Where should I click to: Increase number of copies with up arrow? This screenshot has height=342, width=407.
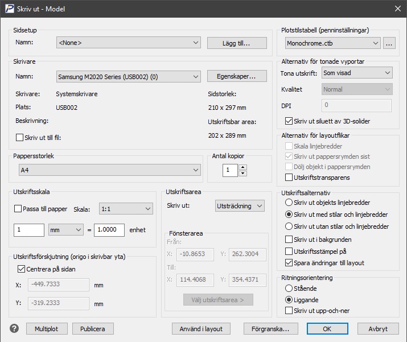coord(242,167)
